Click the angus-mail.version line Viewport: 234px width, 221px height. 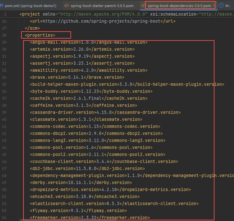(x=88, y=42)
